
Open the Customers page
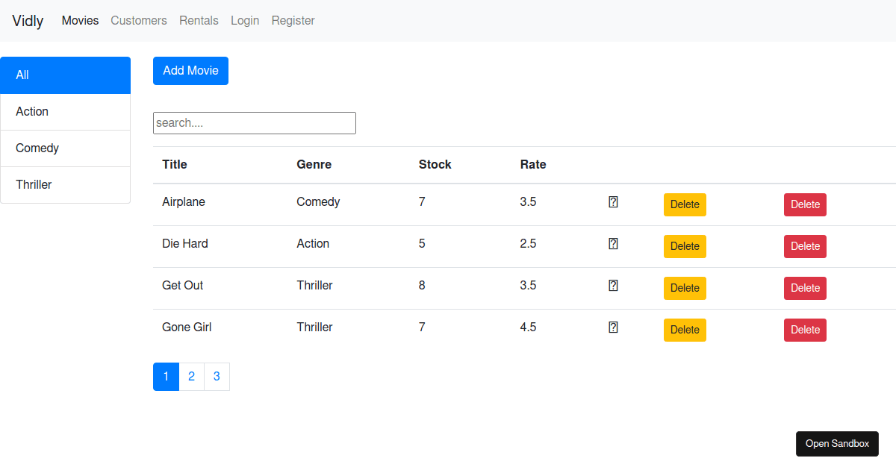139,20
